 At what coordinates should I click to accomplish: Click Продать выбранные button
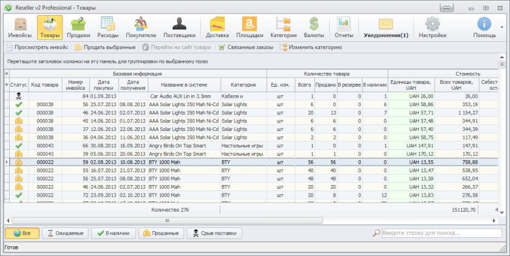click(105, 47)
